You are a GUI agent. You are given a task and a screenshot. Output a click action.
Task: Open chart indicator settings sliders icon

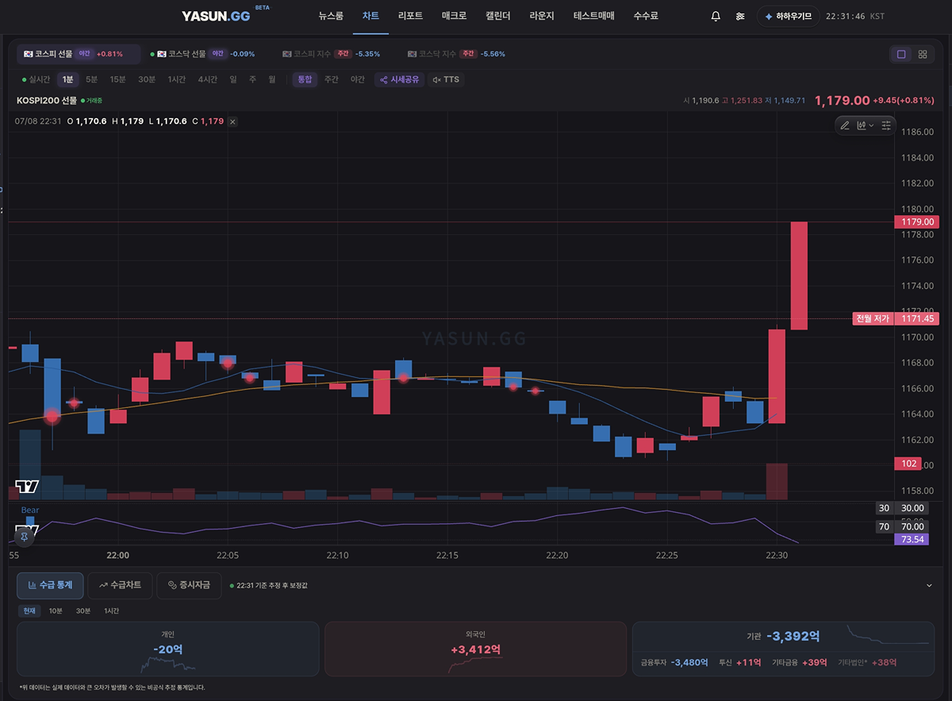click(886, 125)
